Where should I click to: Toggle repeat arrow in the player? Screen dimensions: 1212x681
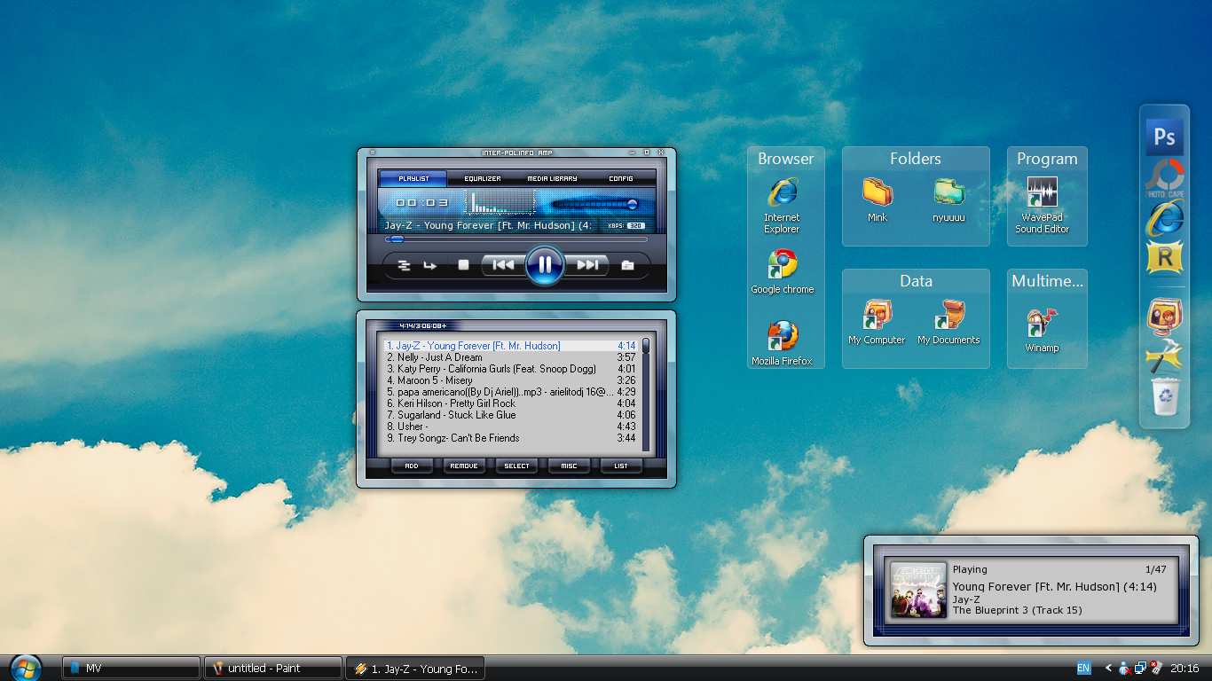pyautogui.click(x=430, y=265)
